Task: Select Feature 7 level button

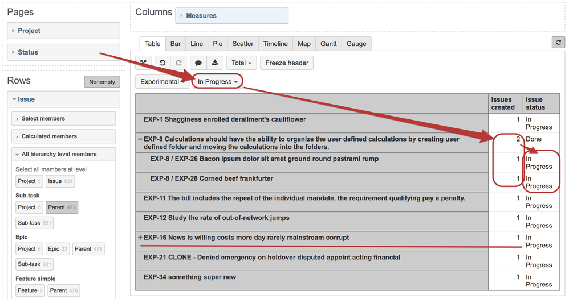Action: click(30, 290)
